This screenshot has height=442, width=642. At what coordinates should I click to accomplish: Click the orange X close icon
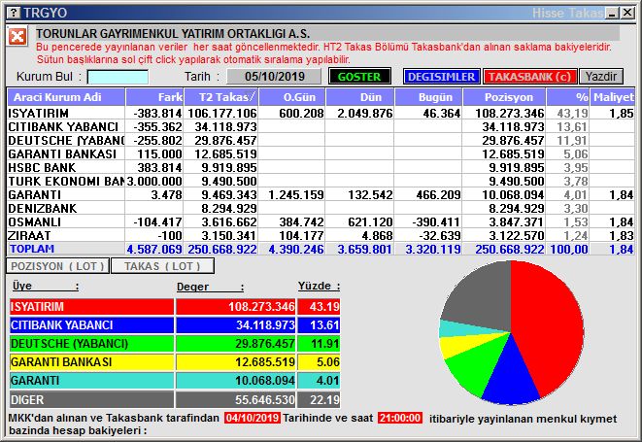(17, 37)
